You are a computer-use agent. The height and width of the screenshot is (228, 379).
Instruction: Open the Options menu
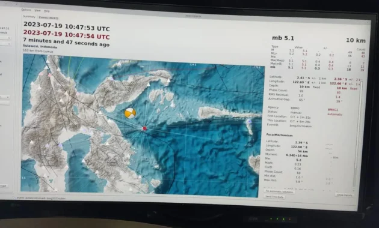(x=26, y=10)
